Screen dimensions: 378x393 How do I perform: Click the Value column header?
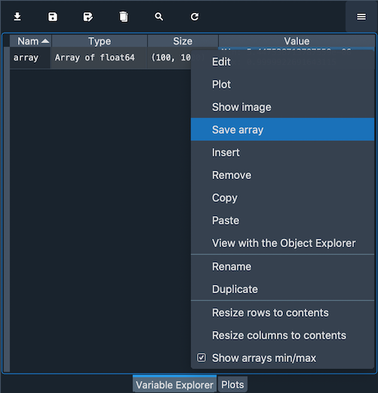click(297, 41)
